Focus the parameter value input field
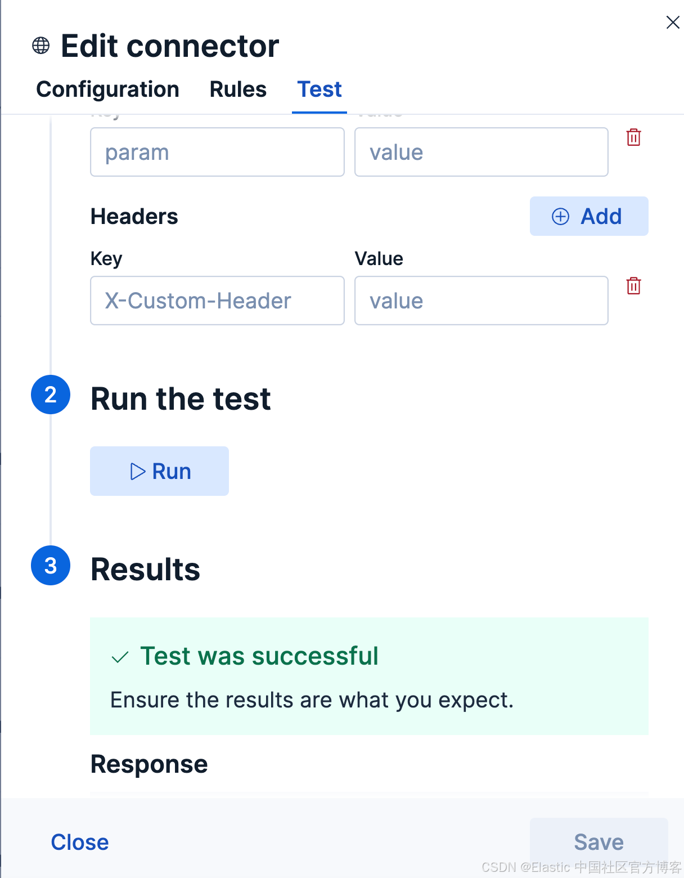The image size is (684, 878). [481, 152]
